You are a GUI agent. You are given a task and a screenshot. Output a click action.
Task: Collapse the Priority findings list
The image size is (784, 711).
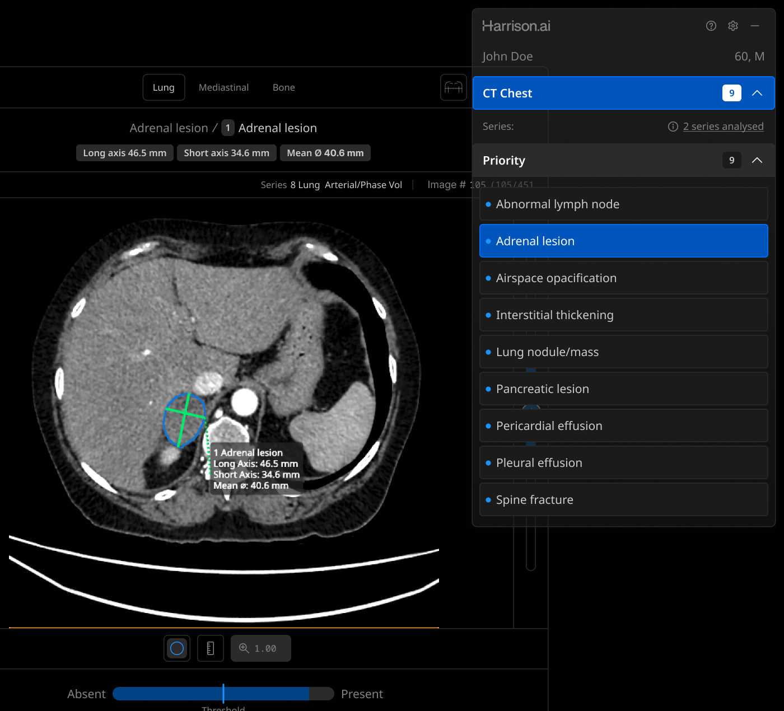tap(757, 160)
